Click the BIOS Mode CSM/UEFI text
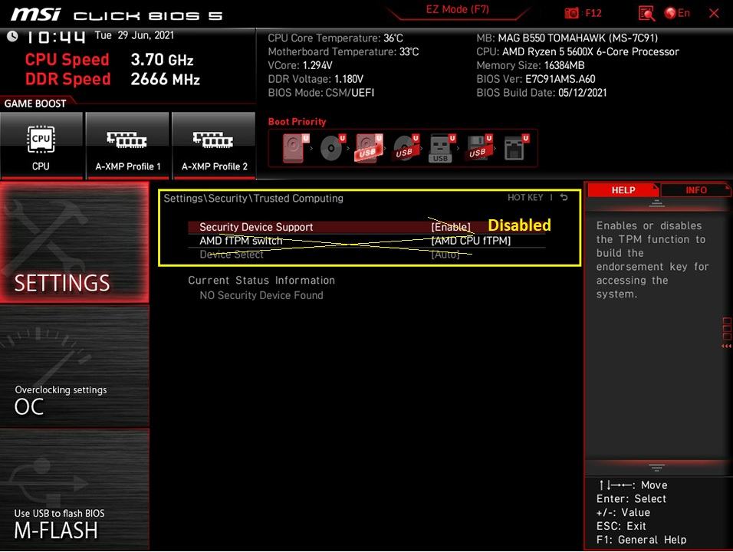The height and width of the screenshot is (552, 733). point(321,93)
